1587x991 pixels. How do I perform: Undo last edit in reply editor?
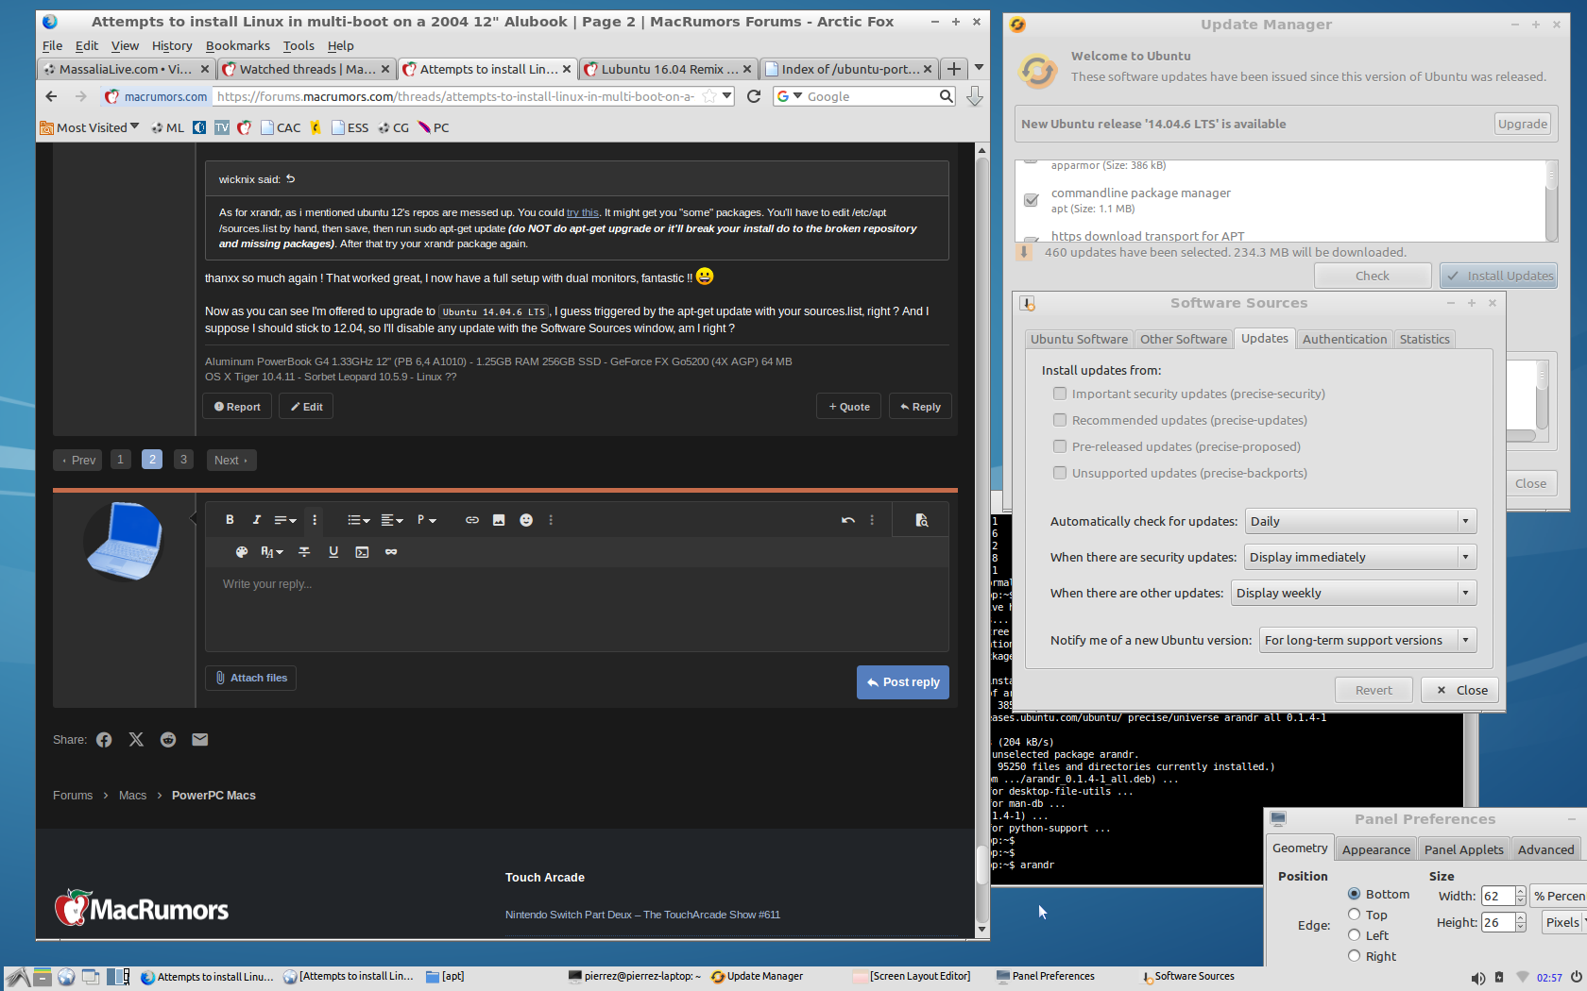tap(848, 520)
